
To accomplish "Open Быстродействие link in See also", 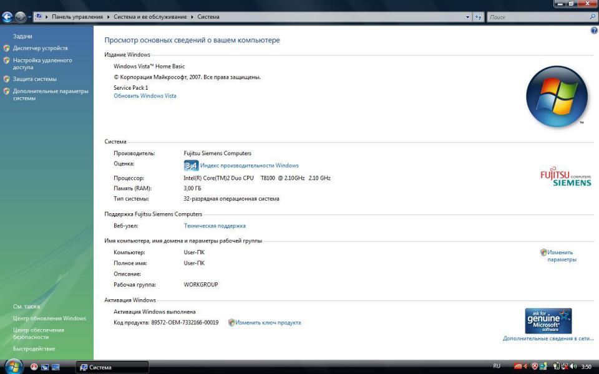I will tap(34, 349).
